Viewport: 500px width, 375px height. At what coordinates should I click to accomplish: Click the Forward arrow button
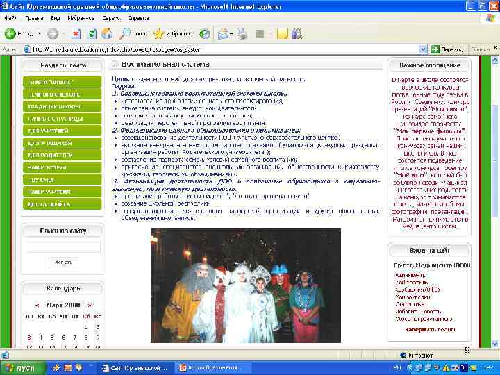[53, 33]
